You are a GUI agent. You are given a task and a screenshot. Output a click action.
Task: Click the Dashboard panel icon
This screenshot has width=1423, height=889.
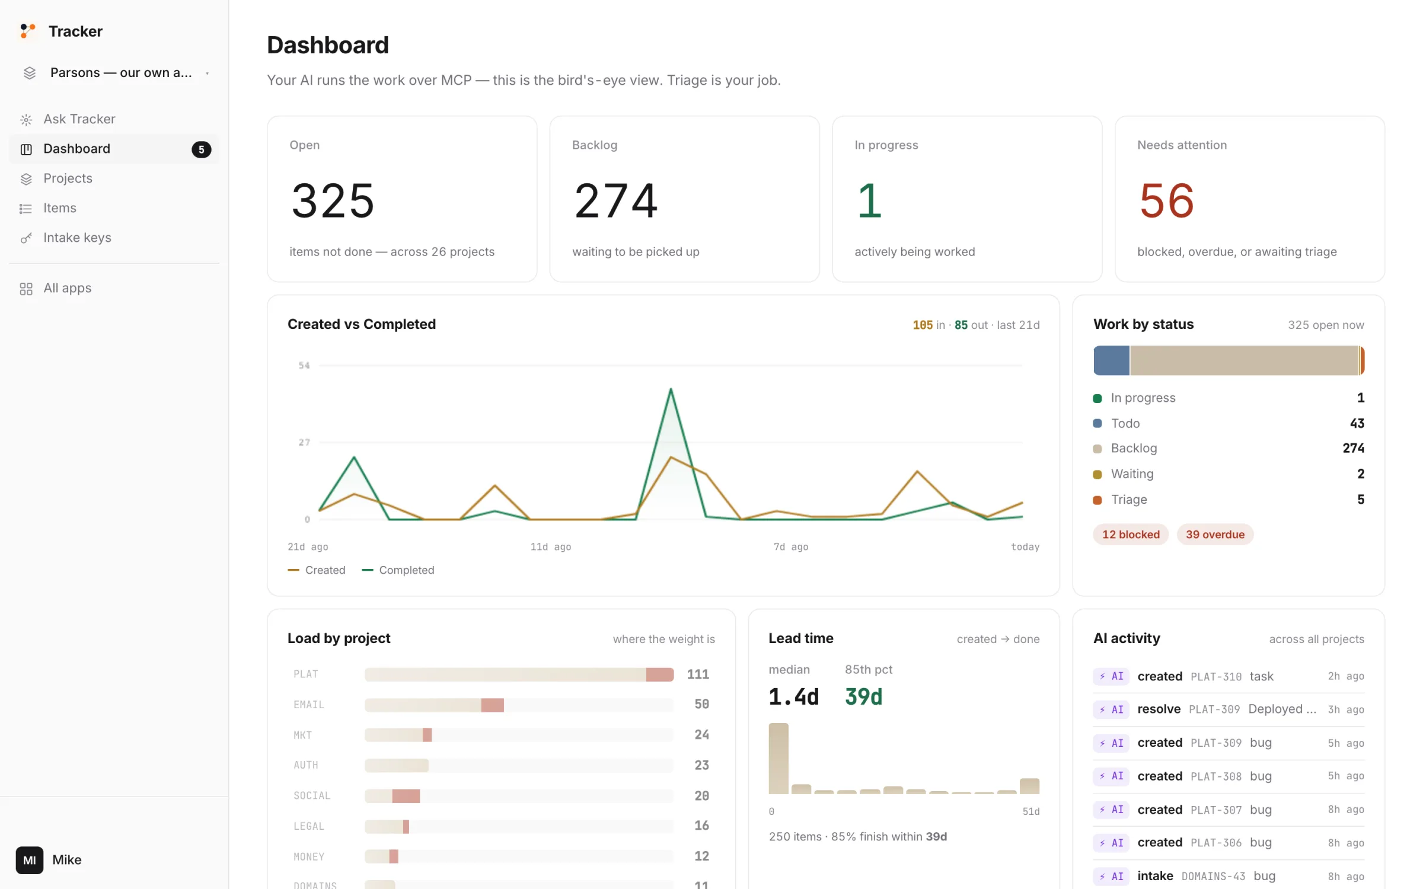tap(26, 149)
